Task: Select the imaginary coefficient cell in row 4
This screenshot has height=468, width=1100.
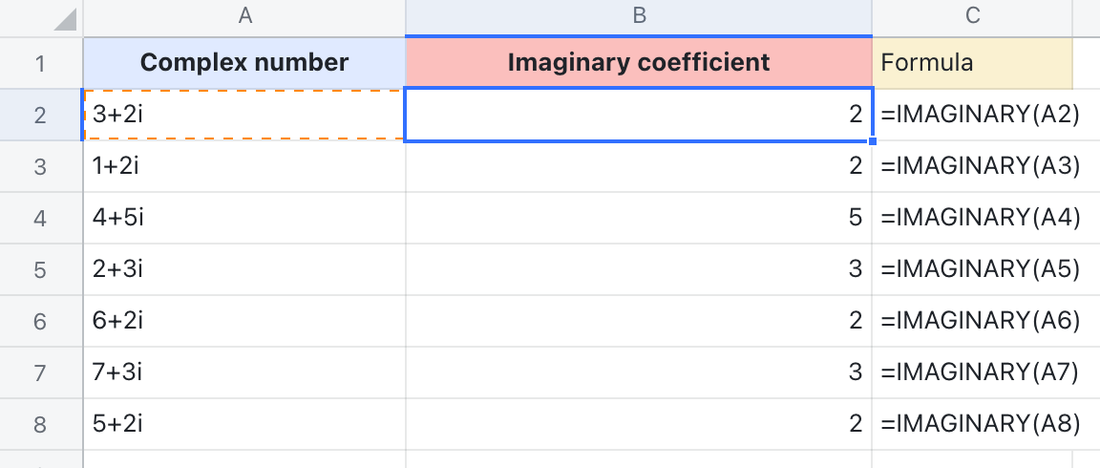Action: (638, 218)
